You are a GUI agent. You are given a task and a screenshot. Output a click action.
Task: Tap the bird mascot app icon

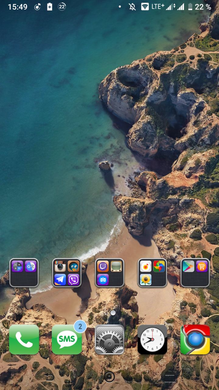pyautogui.click(x=74, y=266)
